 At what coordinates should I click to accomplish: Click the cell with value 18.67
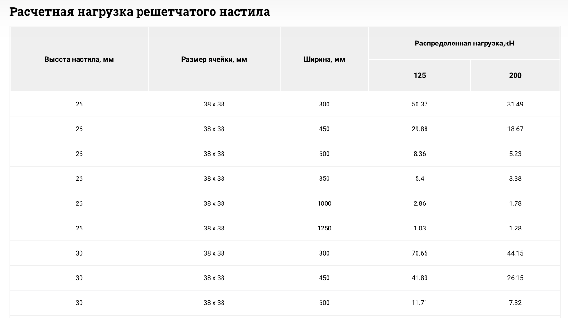click(x=515, y=129)
